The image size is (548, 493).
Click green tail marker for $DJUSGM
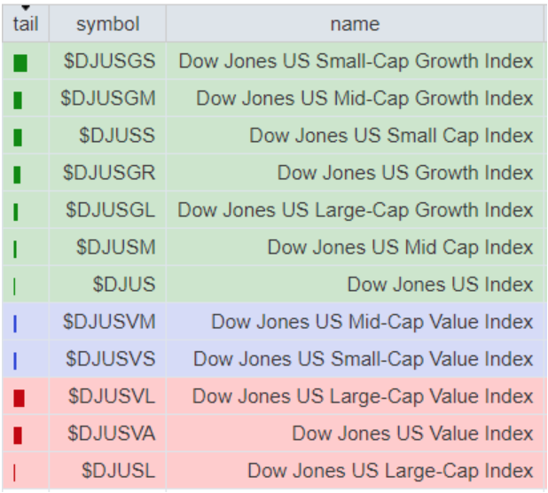coord(19,100)
